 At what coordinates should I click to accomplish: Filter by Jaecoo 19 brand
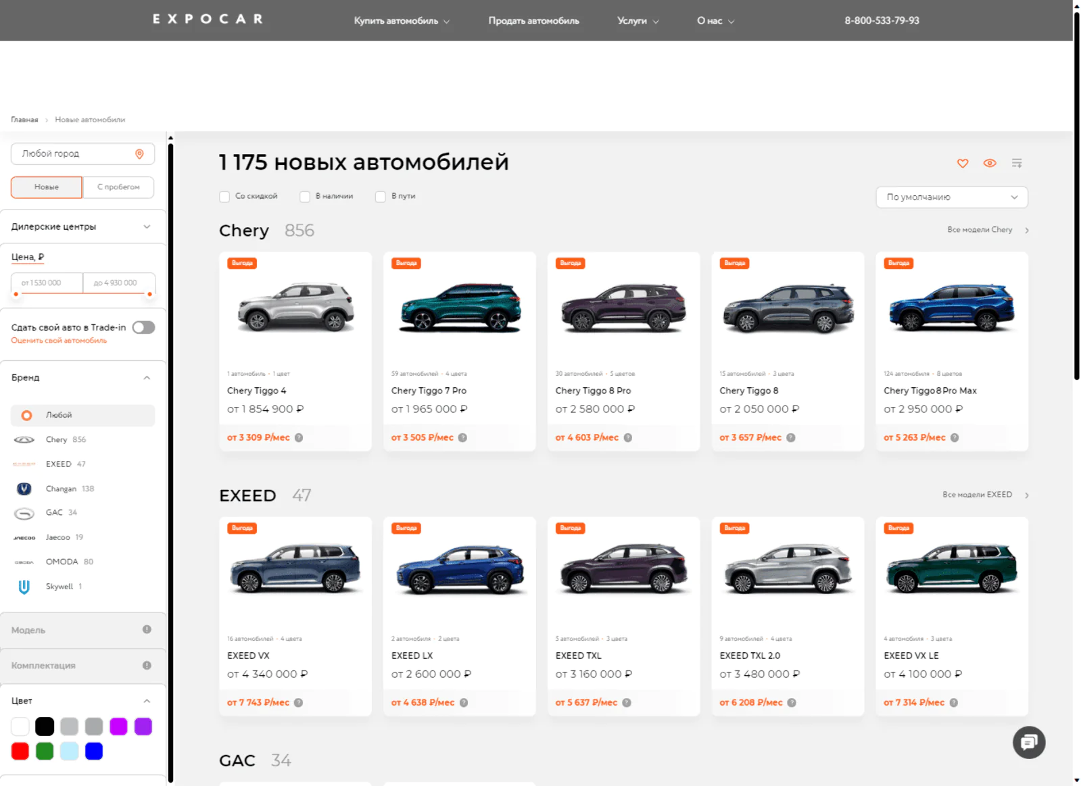point(64,538)
